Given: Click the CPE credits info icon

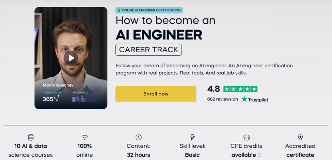Looking at the screenshot, I should tap(259, 155).
